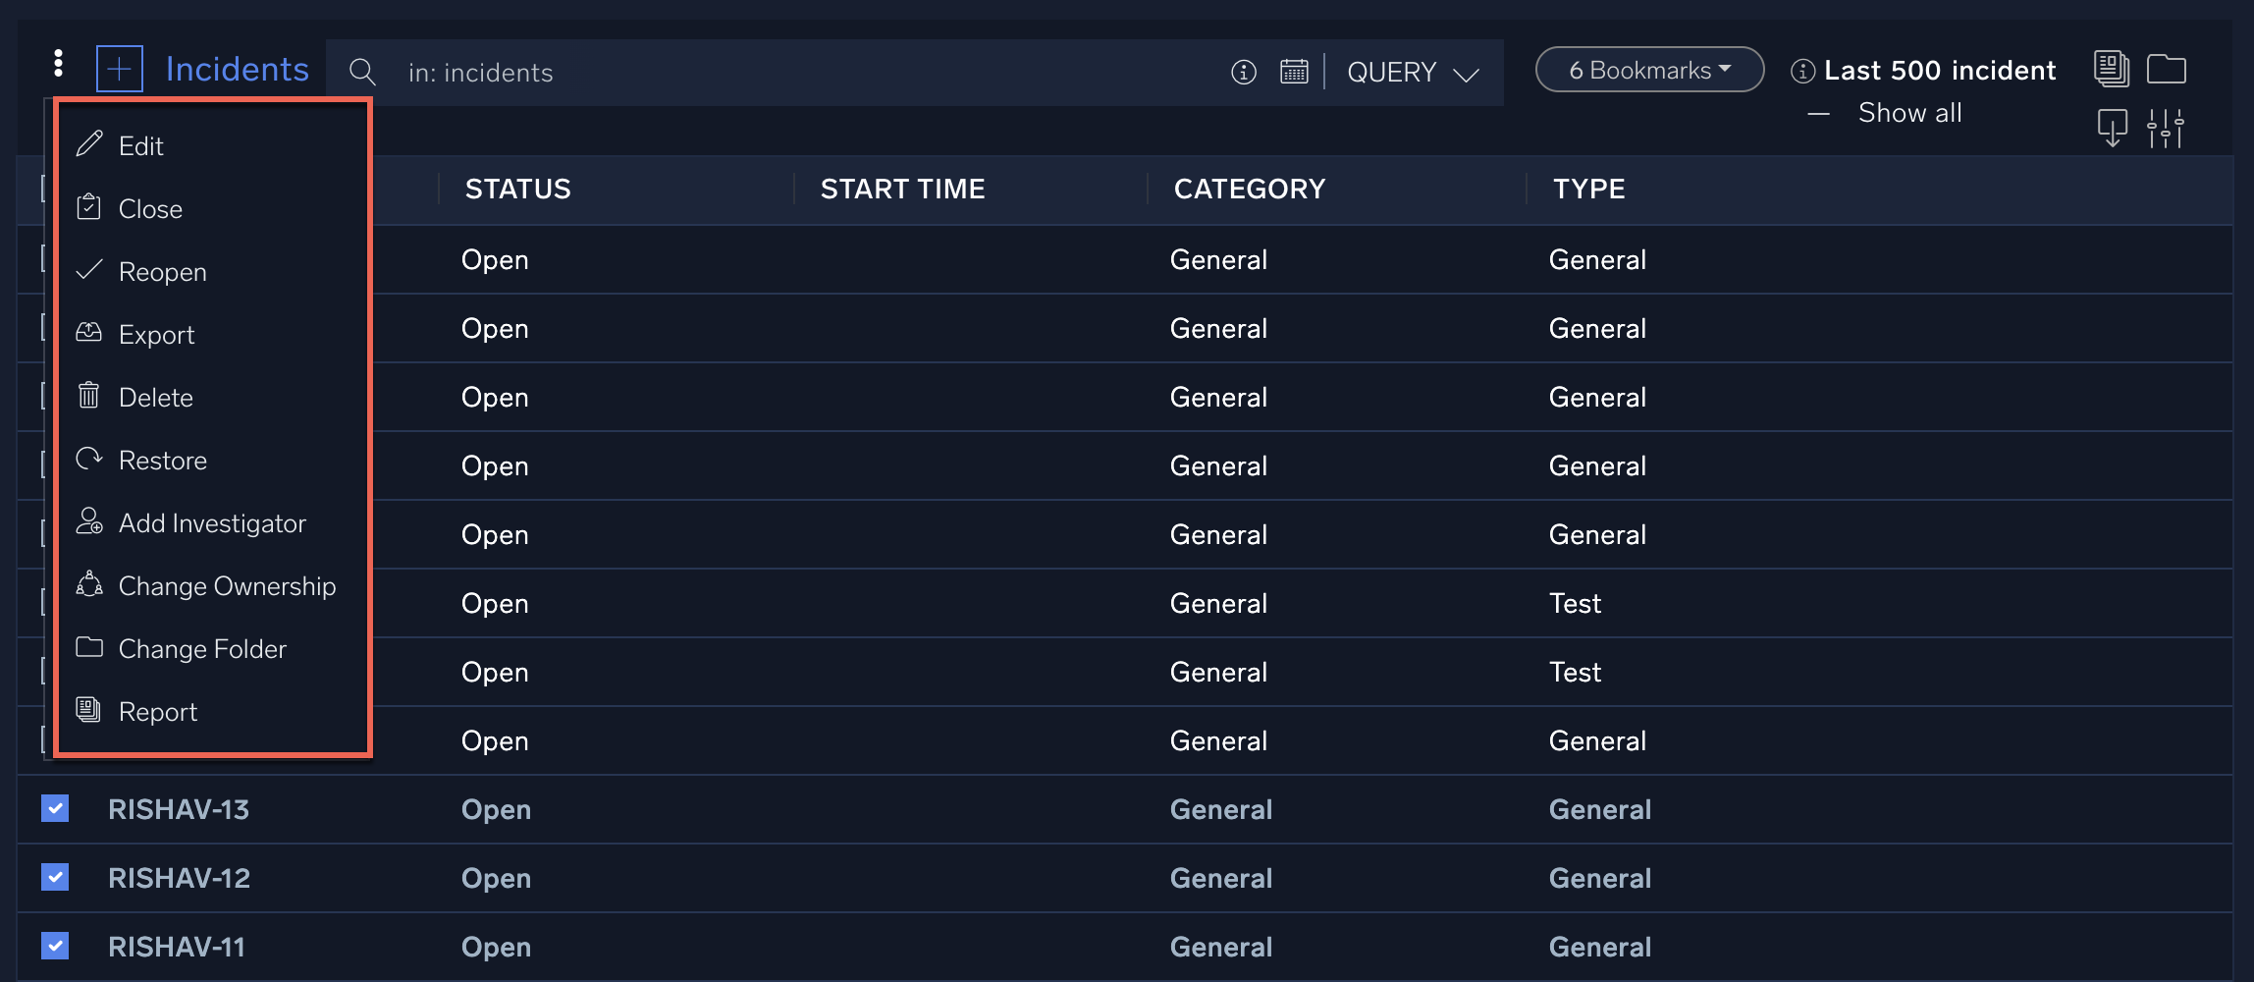Choose Add Investigator in the actions menu

(x=211, y=523)
